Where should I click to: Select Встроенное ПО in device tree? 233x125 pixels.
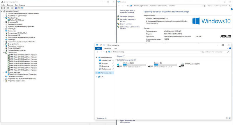13,22
